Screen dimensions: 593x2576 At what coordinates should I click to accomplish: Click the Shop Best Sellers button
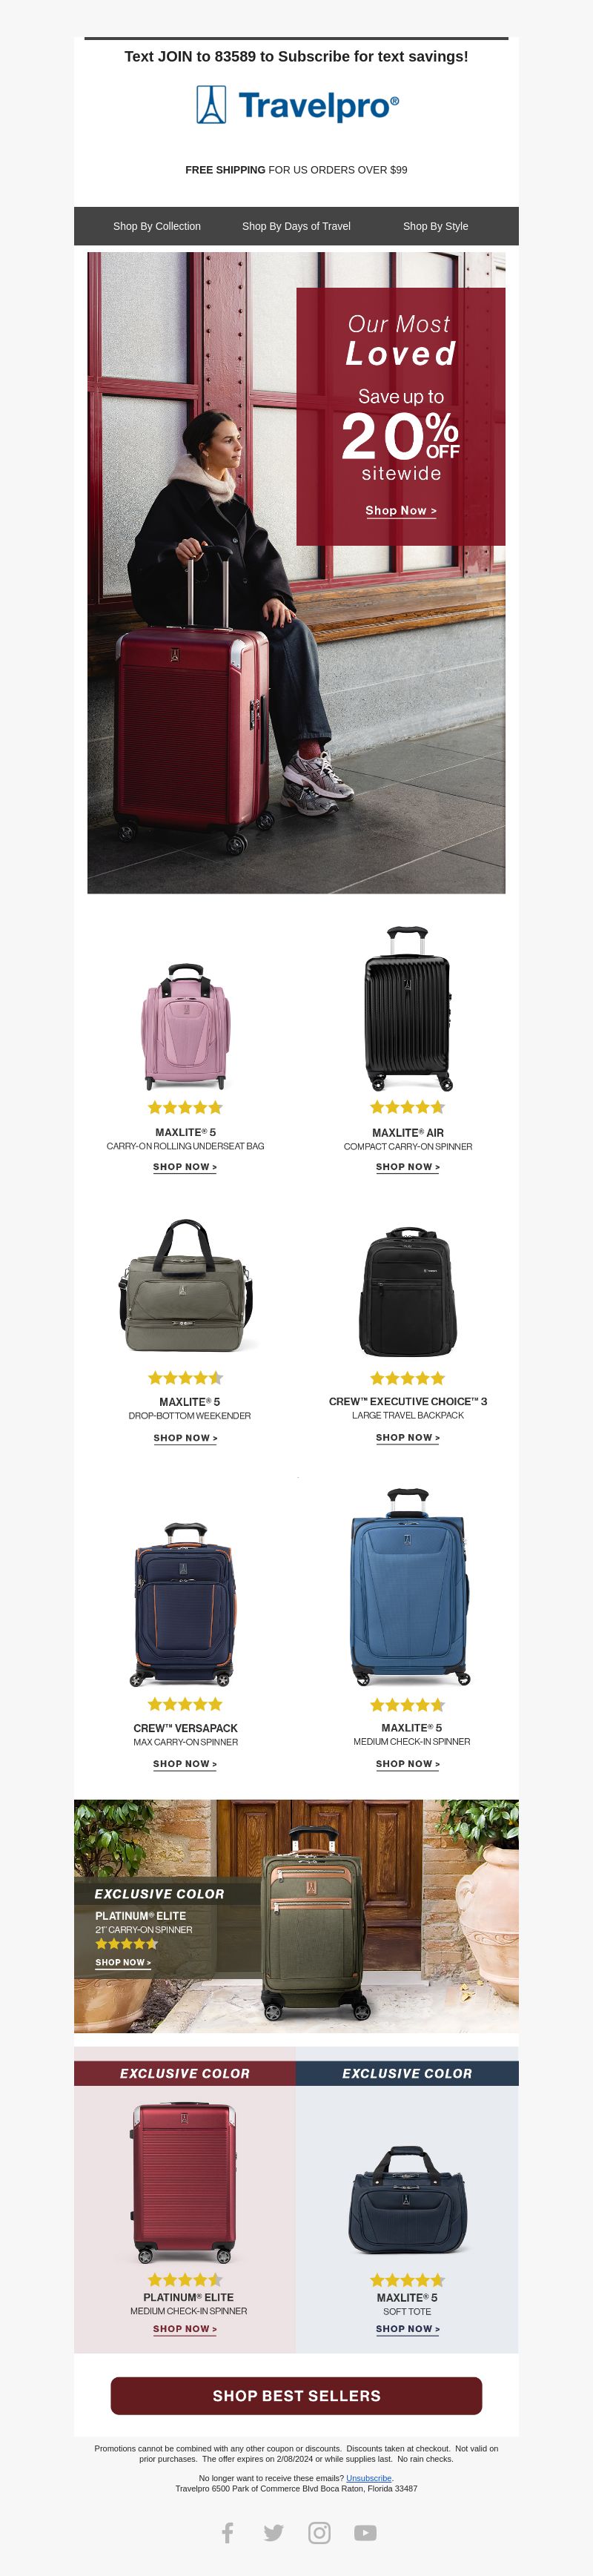(296, 2395)
